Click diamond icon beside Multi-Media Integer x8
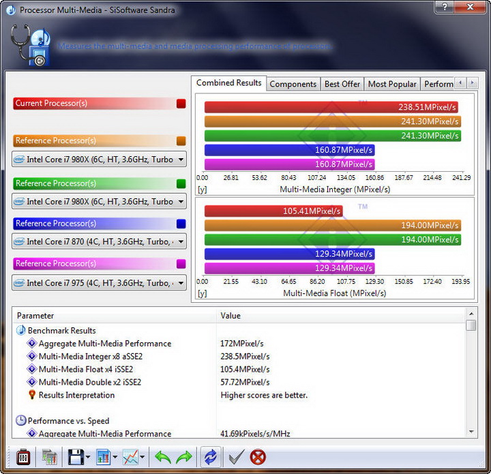This screenshot has height=474, width=491. [x=32, y=356]
